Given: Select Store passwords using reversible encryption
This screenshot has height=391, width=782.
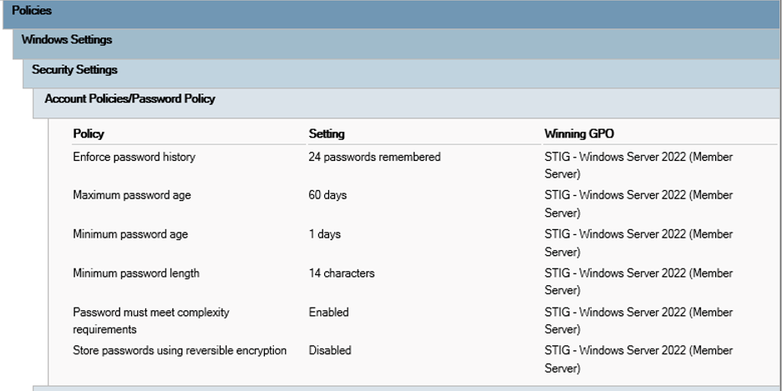Looking at the screenshot, I should click(x=180, y=351).
